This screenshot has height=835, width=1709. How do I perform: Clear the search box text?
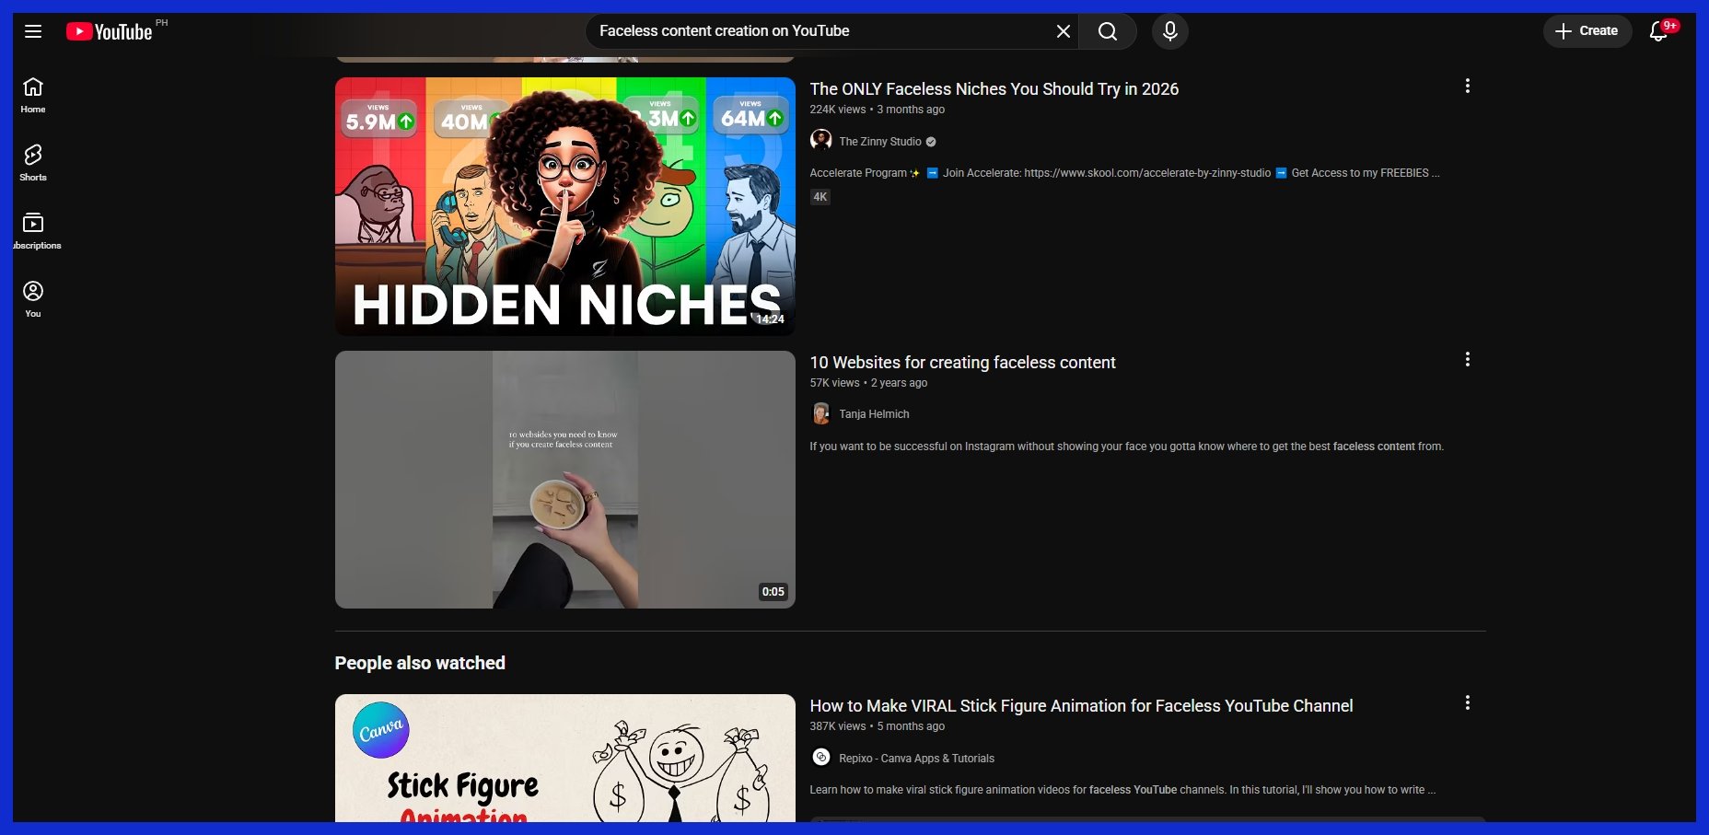(1063, 31)
